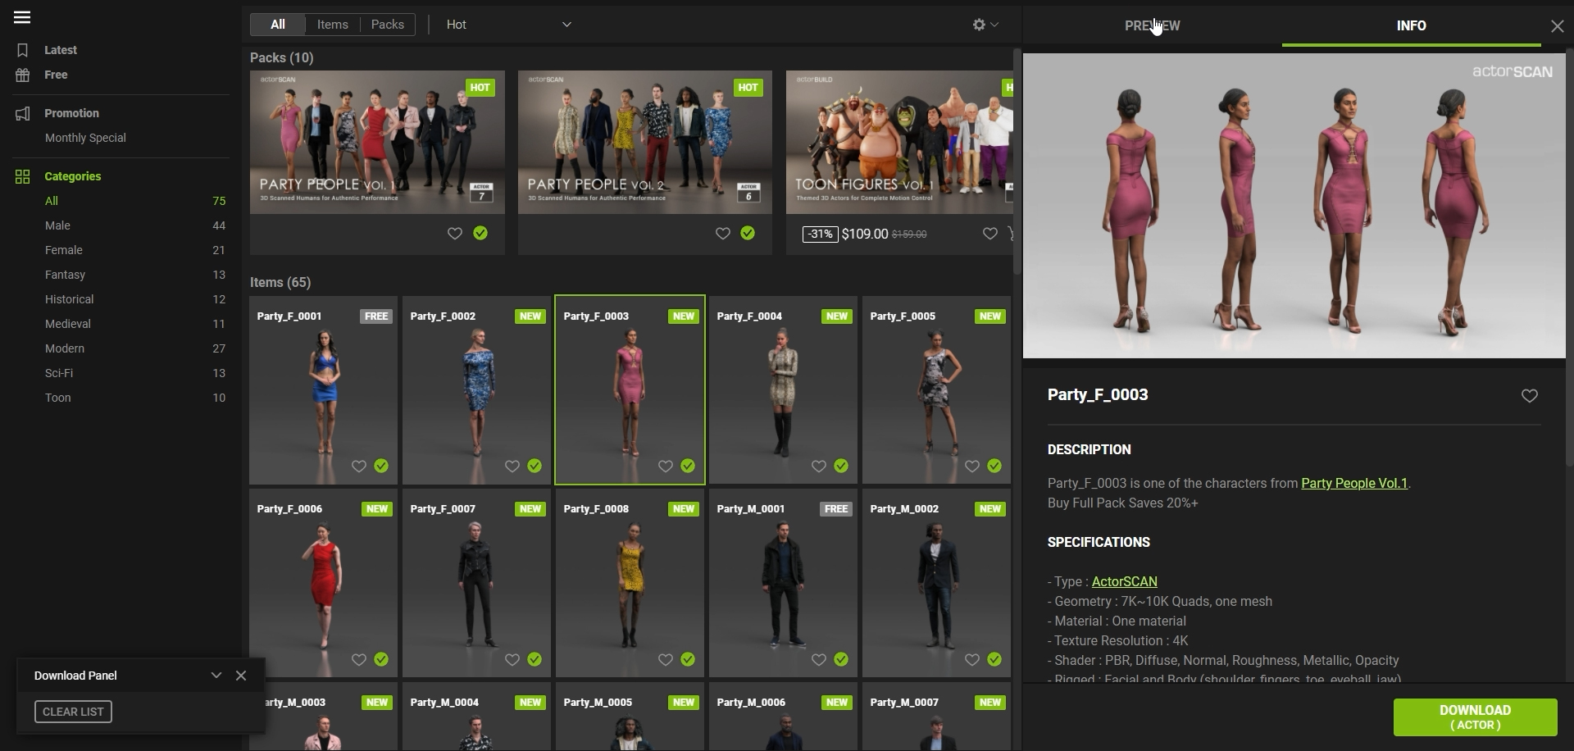Click the Promotion megaphone icon
1574x751 pixels.
click(23, 113)
